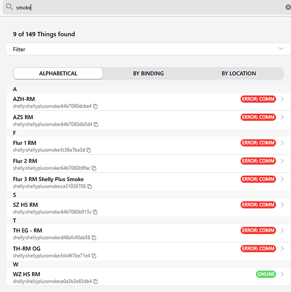The height and width of the screenshot is (292, 291).
Task: Copy the Flur 1 RM UID
Action: 89,150
